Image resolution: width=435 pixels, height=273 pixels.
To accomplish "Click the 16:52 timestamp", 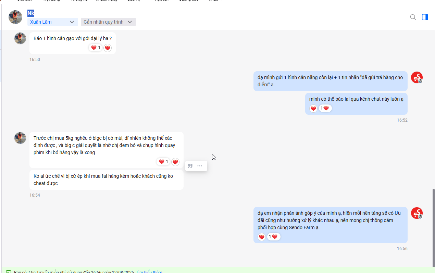I will (x=402, y=120).
